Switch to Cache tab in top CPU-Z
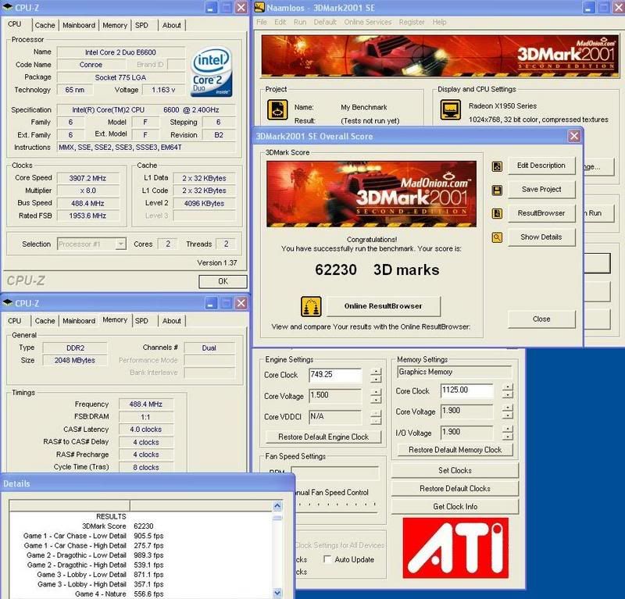Screen dimensions: 625x599 45,25
